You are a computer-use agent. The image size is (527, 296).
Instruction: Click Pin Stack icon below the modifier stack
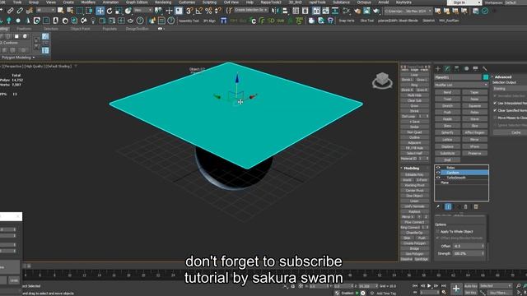[x=438, y=206]
